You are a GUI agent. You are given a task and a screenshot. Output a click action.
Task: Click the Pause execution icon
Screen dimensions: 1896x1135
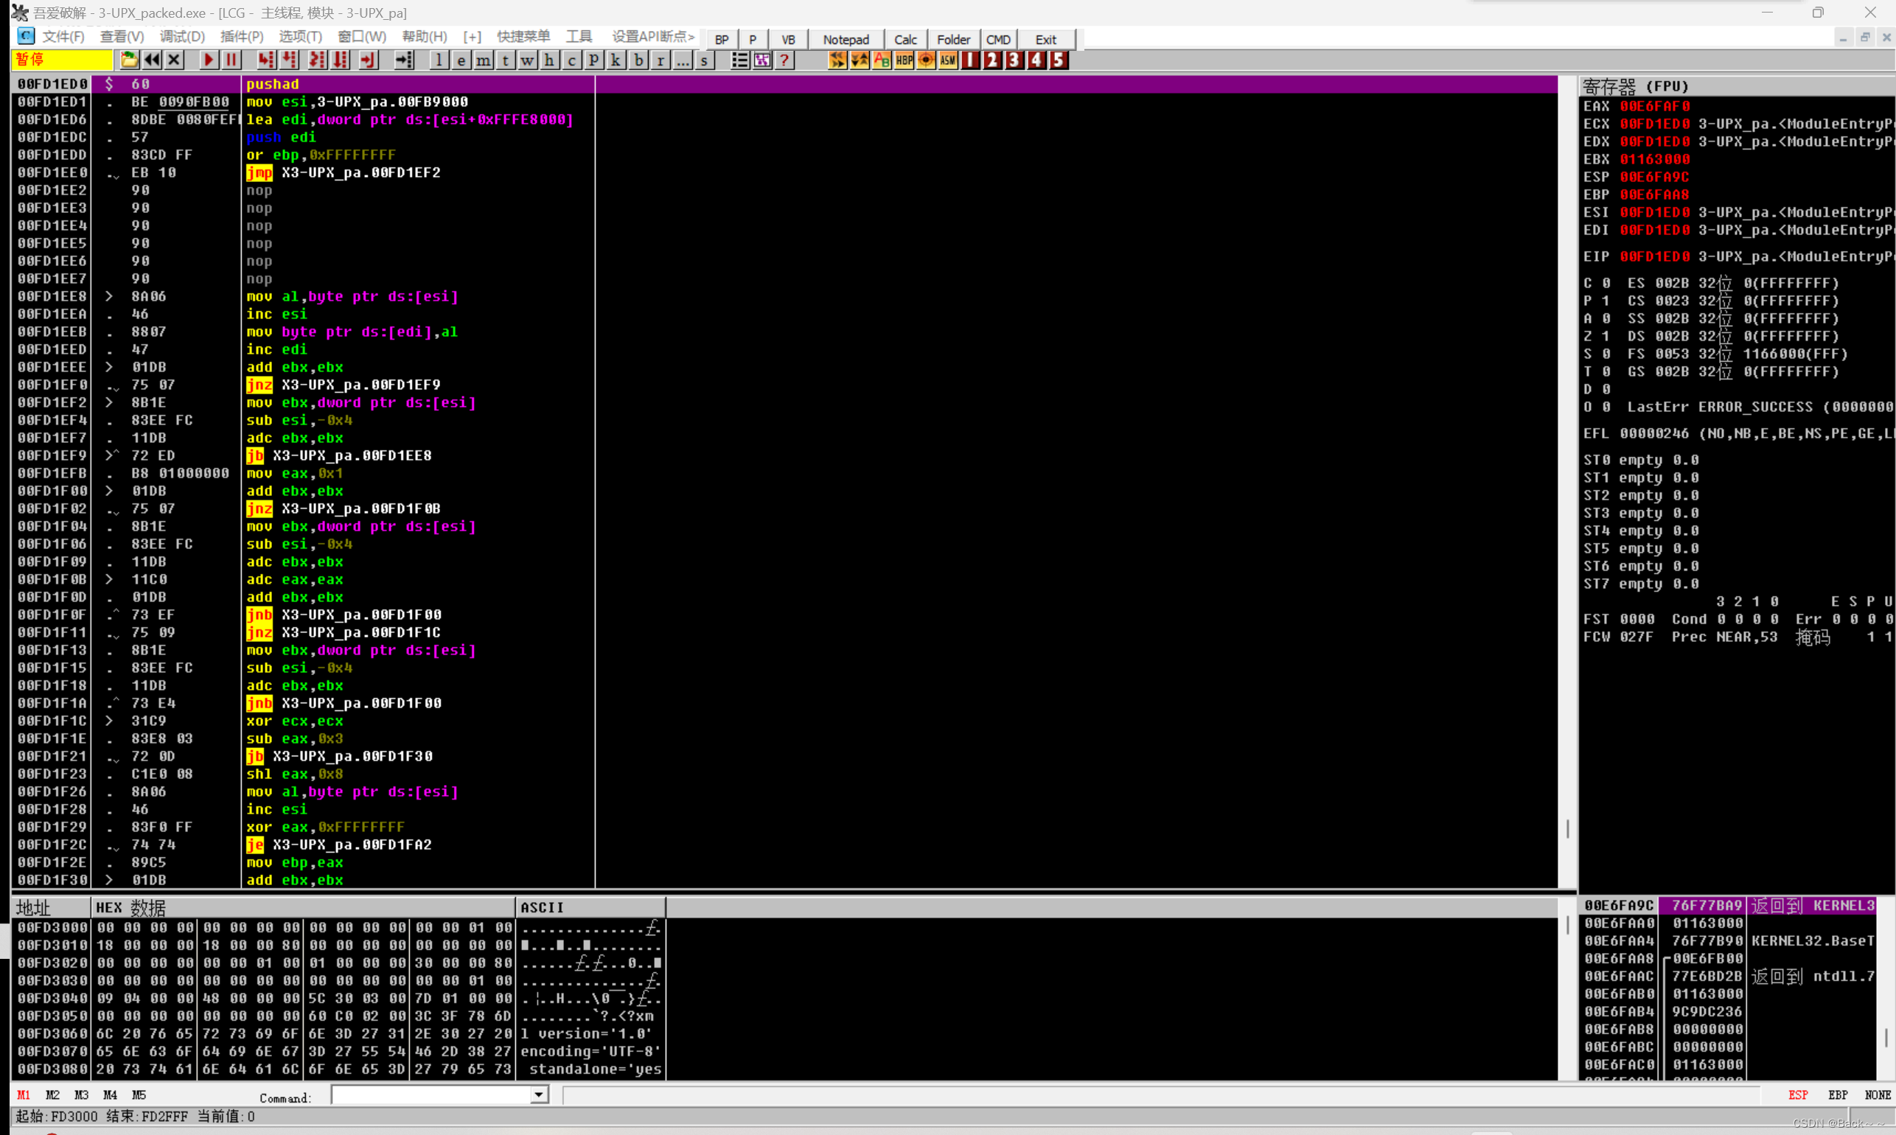[231, 60]
